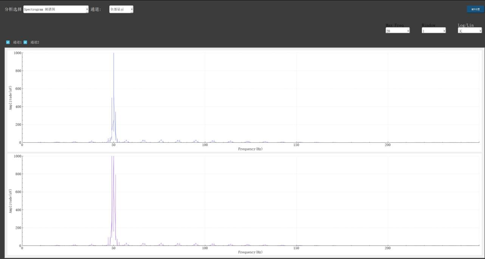Click the 100 Hz tick on top chart
Screen dimensions: 485x259
[205, 145]
